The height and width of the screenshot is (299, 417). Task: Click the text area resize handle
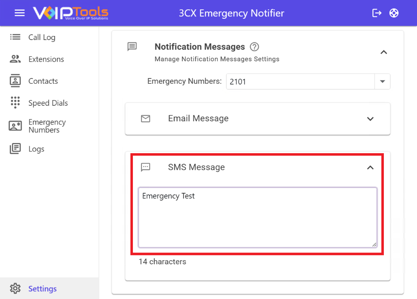click(x=374, y=244)
